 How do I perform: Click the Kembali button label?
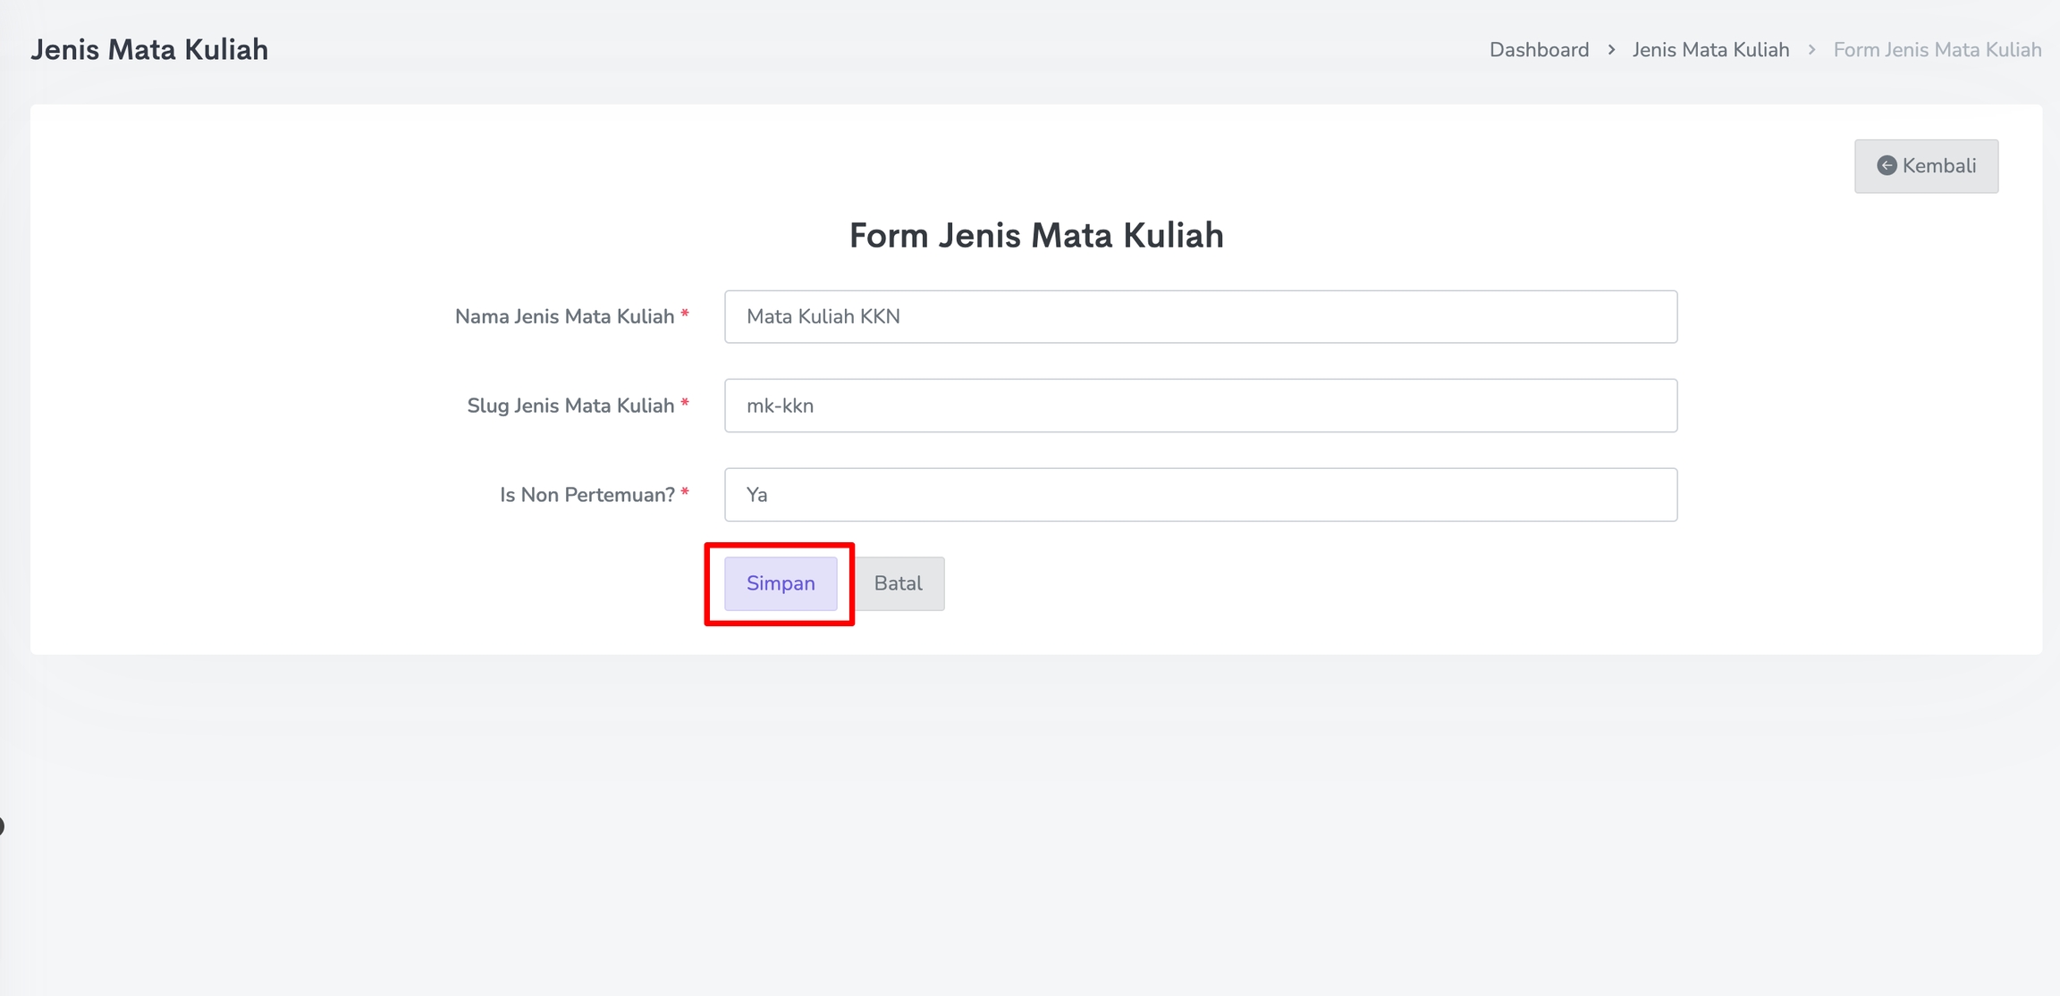click(x=1938, y=166)
